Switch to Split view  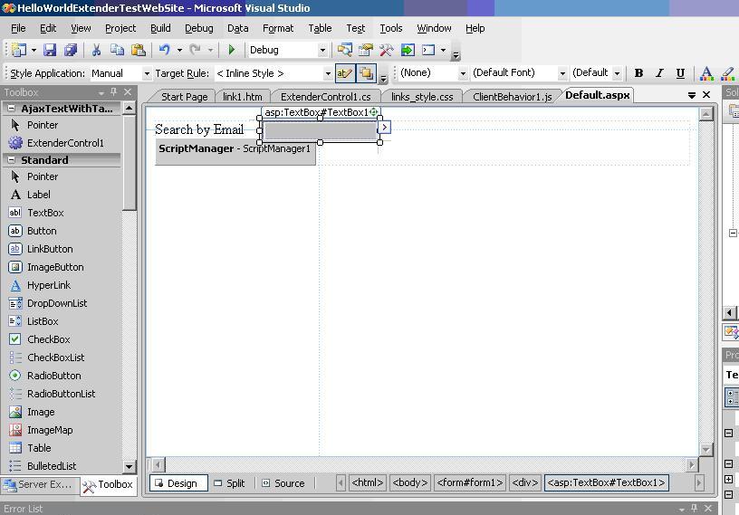point(229,483)
